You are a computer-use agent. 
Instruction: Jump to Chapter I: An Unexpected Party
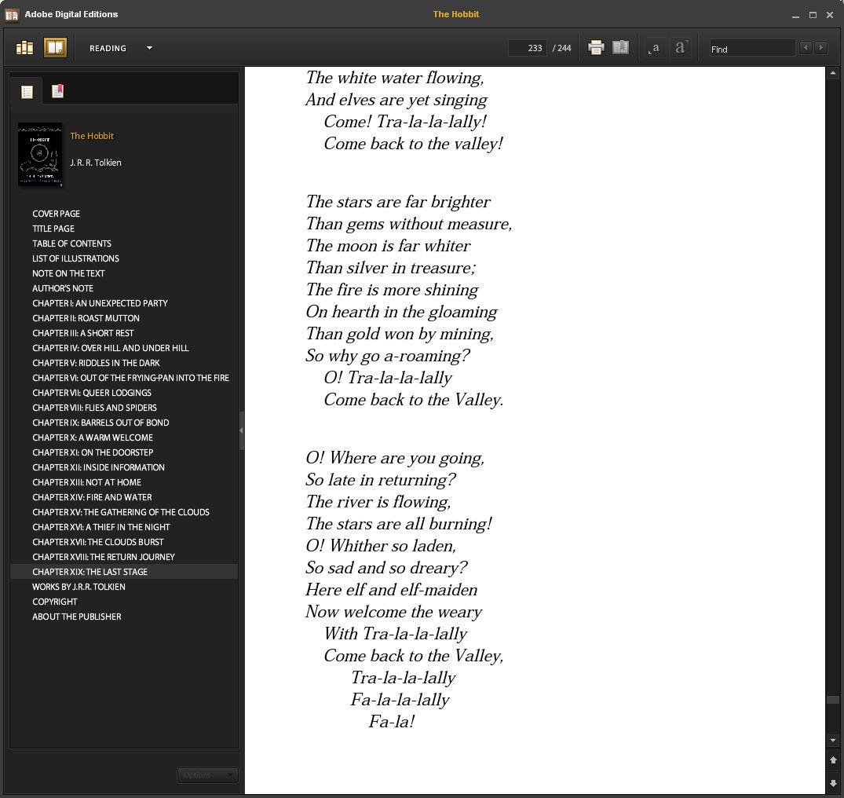100,303
